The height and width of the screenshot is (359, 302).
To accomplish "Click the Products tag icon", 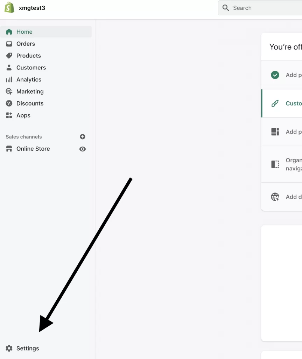I will click(x=9, y=56).
